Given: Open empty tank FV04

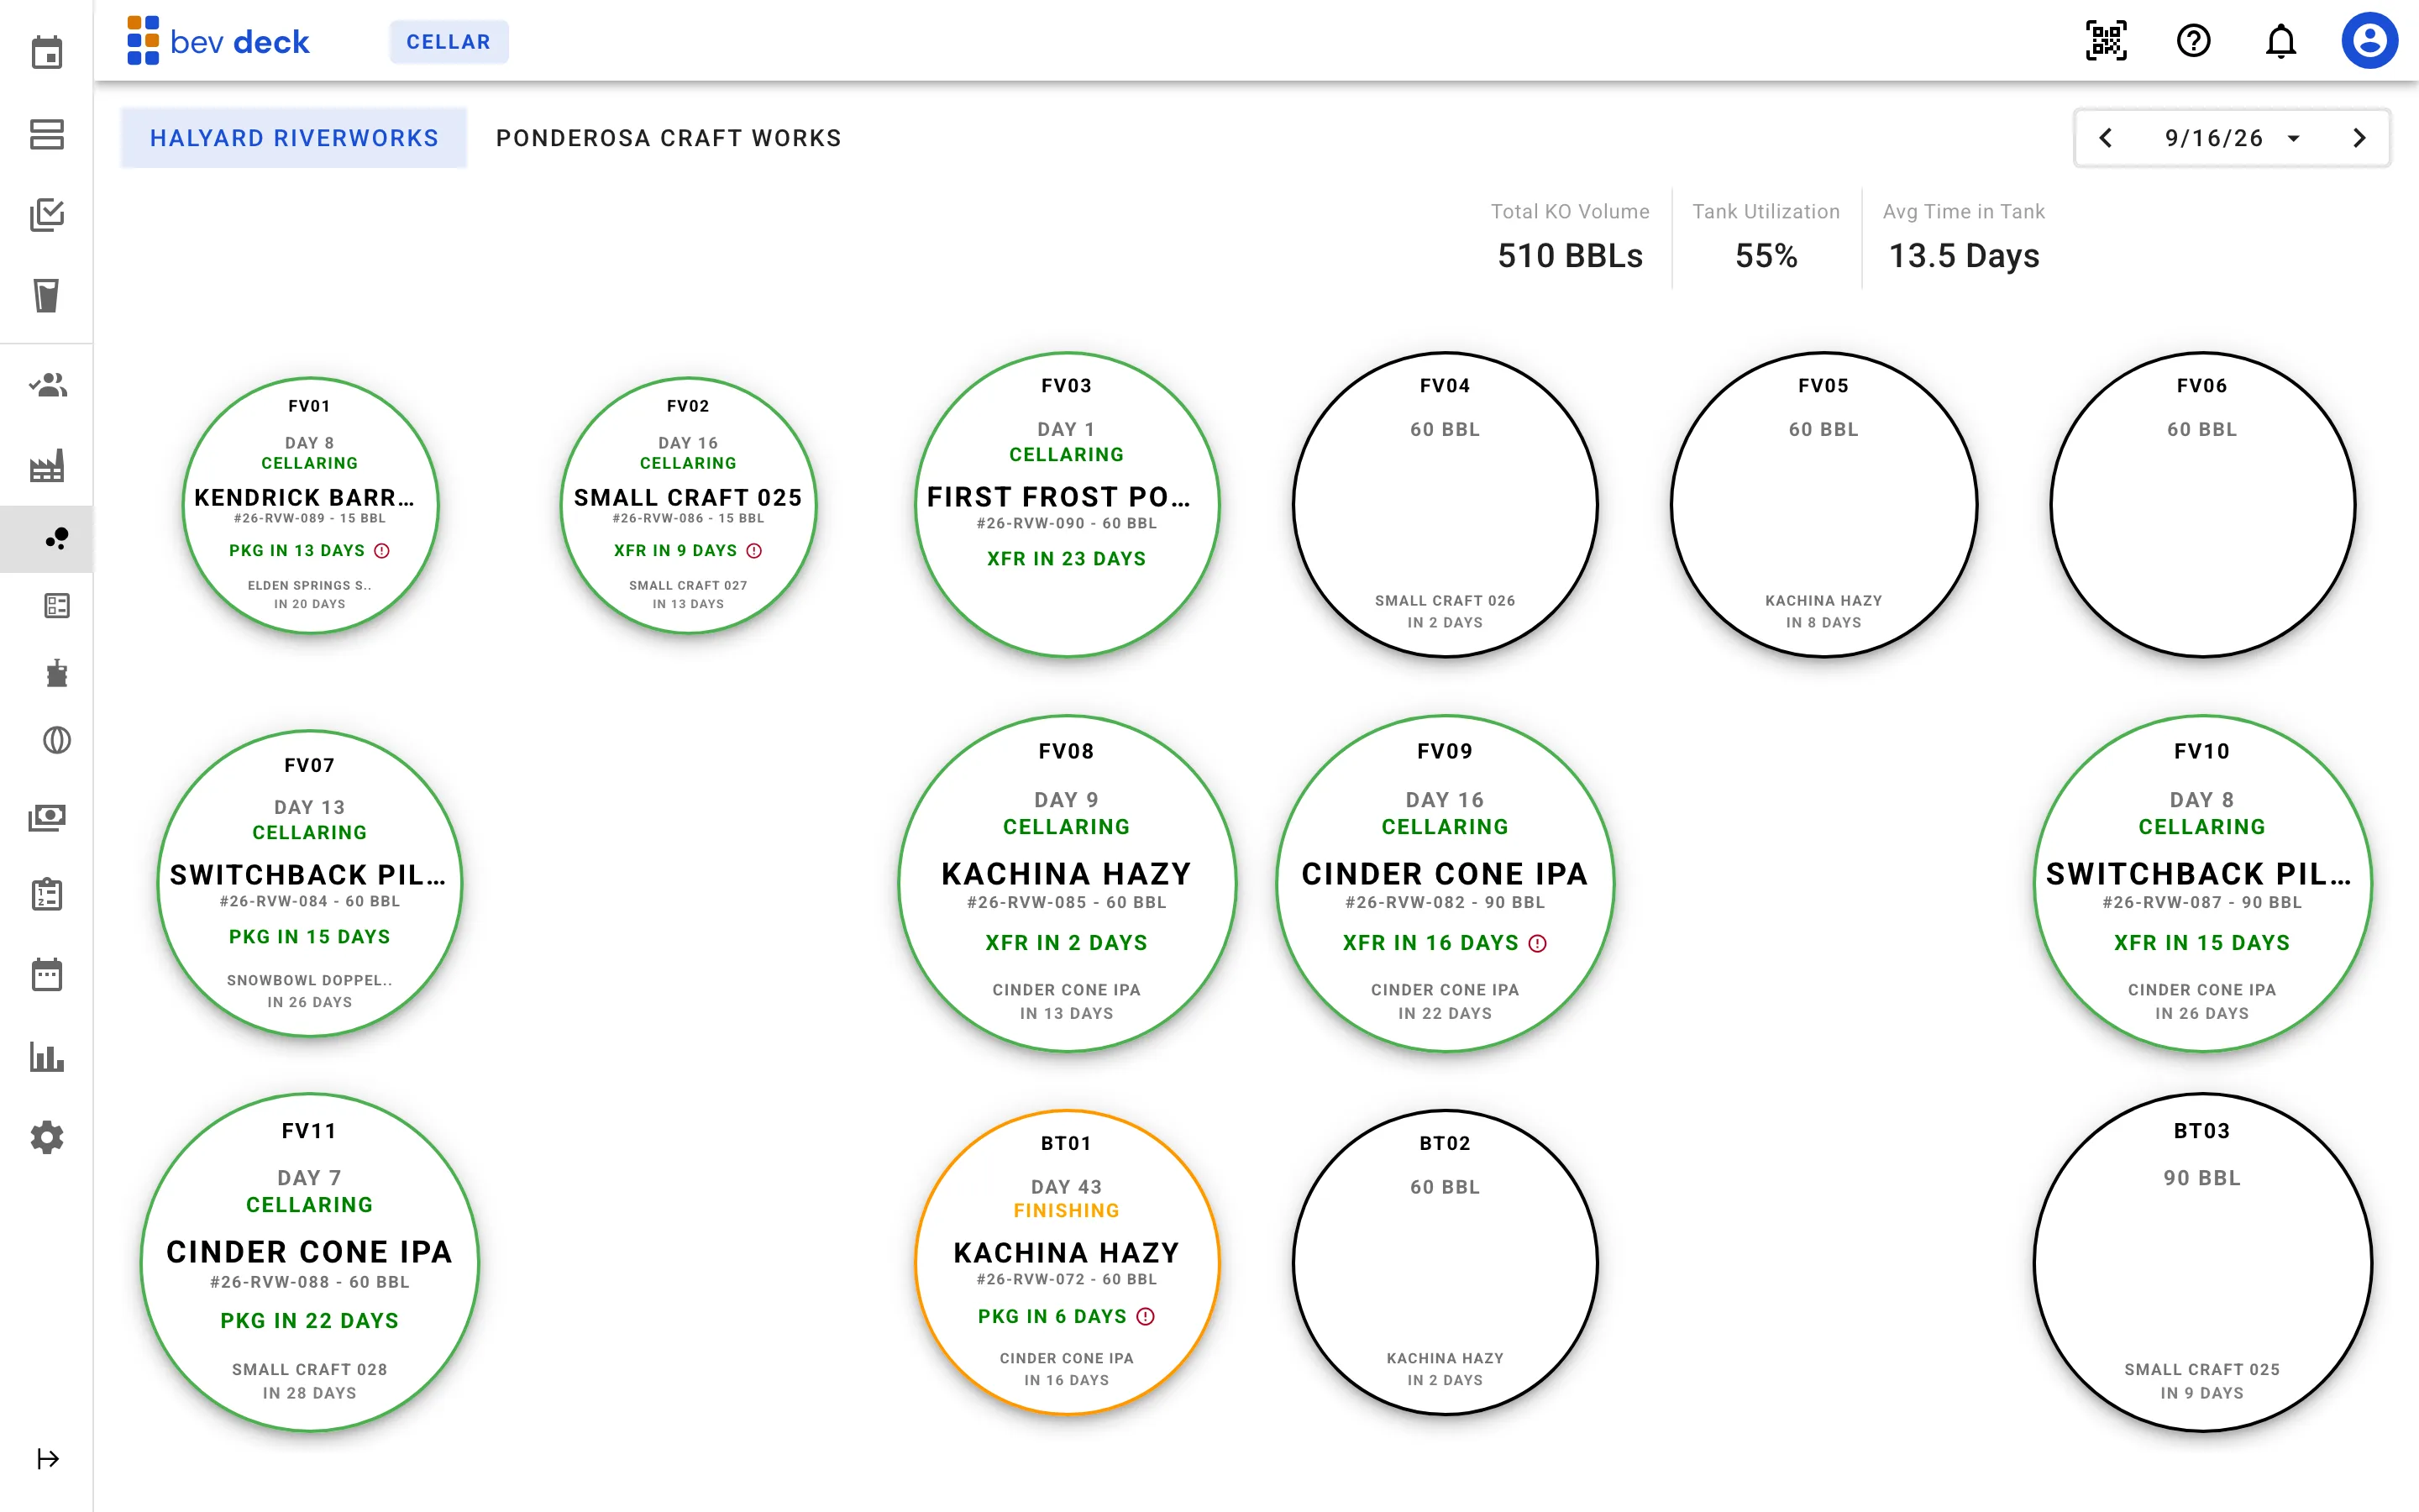Looking at the screenshot, I should click(1445, 504).
